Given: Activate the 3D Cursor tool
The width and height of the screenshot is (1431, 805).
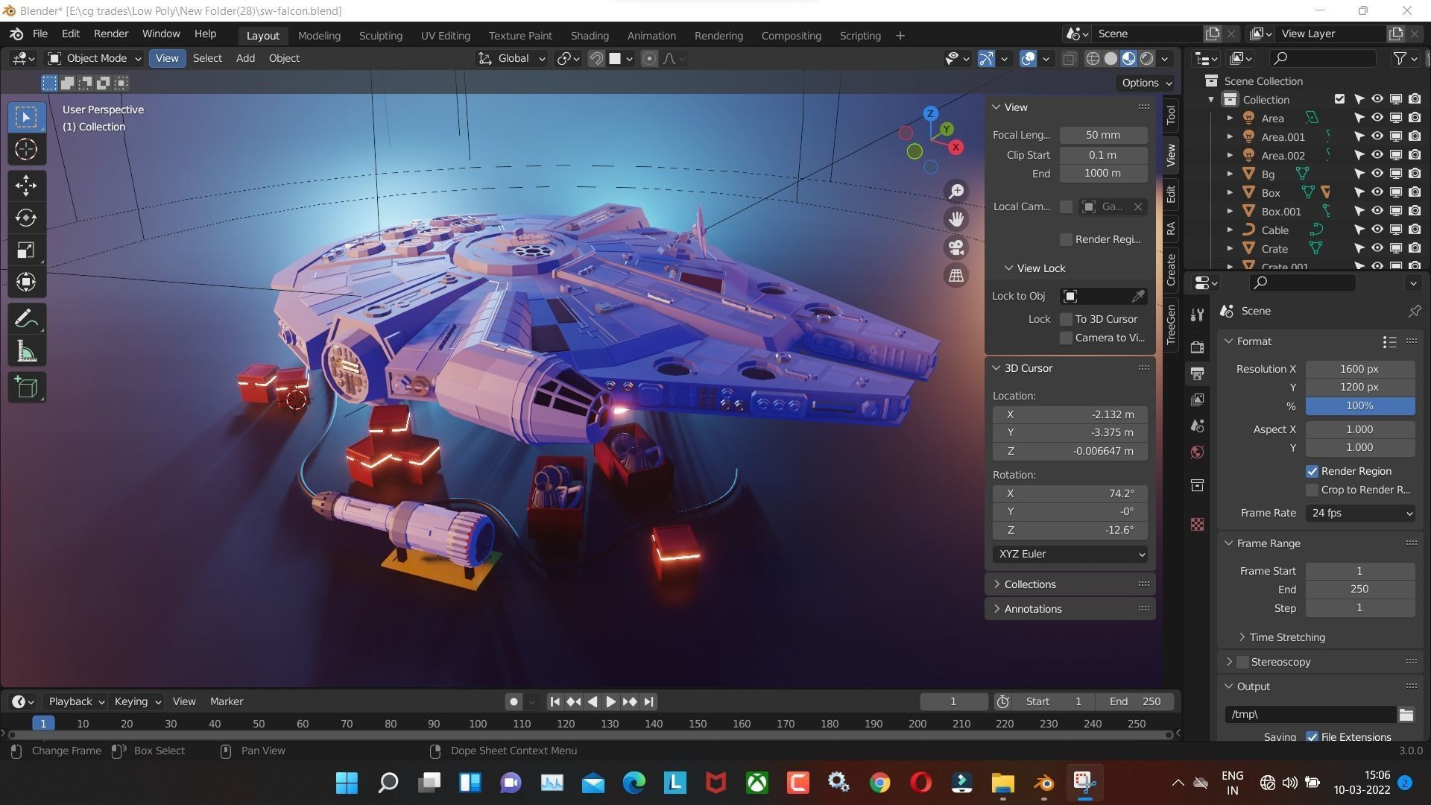Looking at the screenshot, I should point(26,150).
